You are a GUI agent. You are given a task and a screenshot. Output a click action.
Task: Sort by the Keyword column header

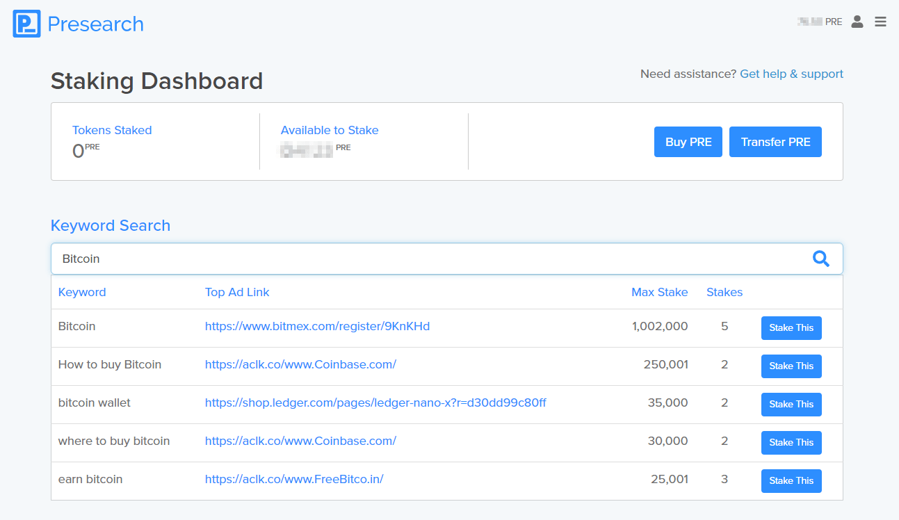(82, 292)
